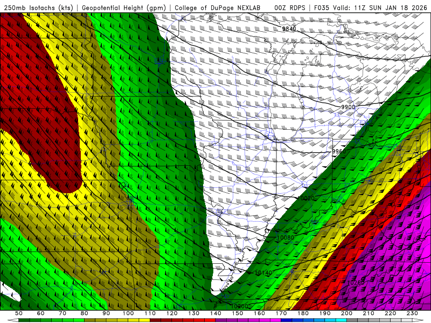
Task: Click the 10200 height contour label
Action: click(x=239, y=306)
